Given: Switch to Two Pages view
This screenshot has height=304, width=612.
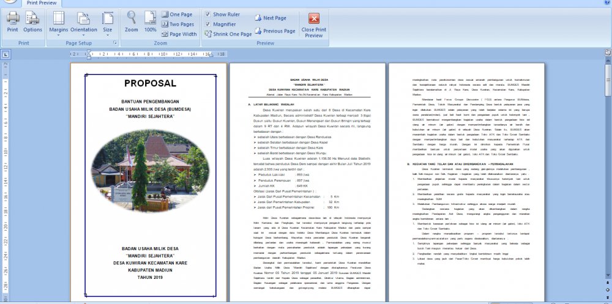Looking at the screenshot, I should pyautogui.click(x=177, y=24).
